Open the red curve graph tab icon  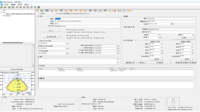[115, 11]
